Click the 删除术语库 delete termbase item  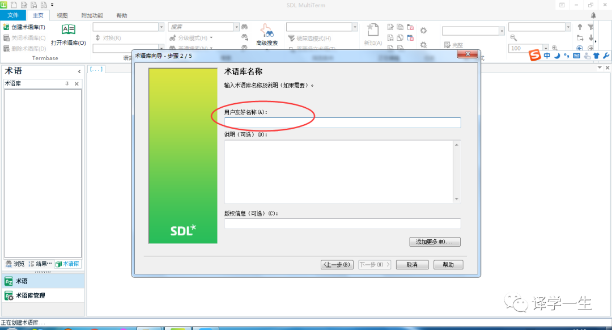(24, 48)
